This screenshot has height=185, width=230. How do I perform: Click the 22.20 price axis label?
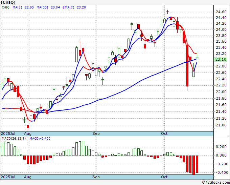point(221,85)
